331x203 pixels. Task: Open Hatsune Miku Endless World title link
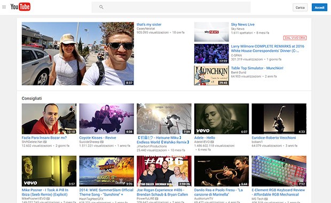point(163,140)
